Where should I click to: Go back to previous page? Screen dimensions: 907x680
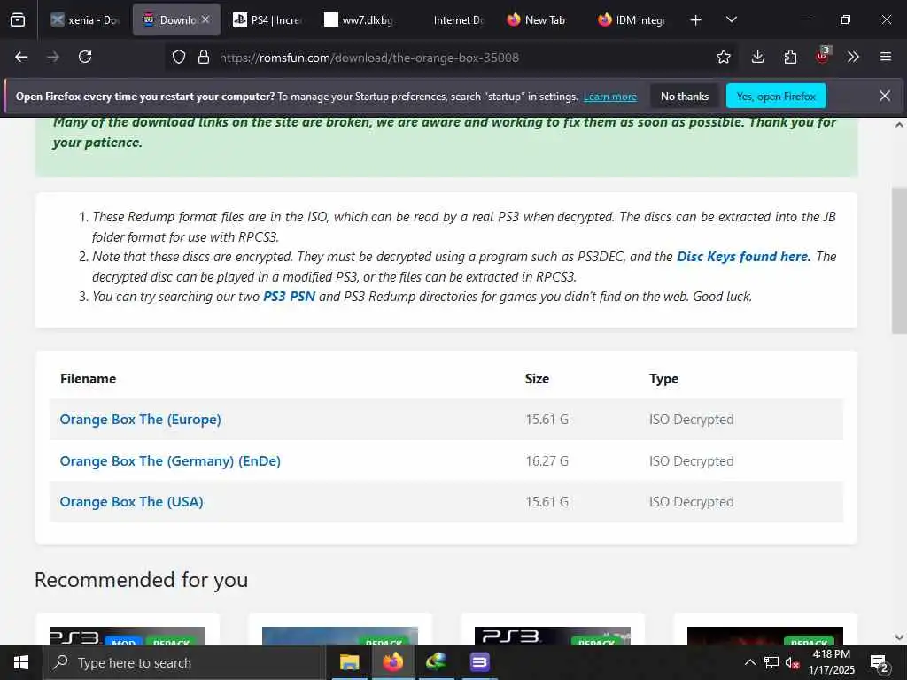point(21,57)
